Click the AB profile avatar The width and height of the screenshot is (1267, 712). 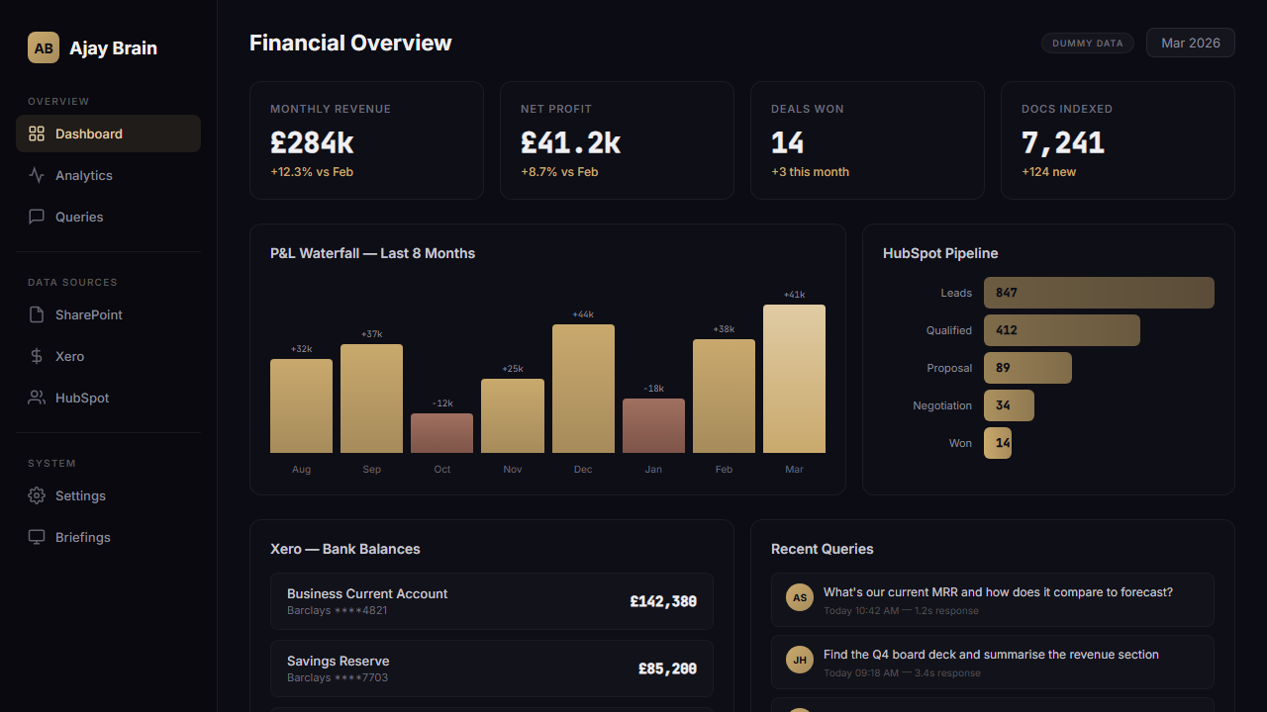pos(43,47)
